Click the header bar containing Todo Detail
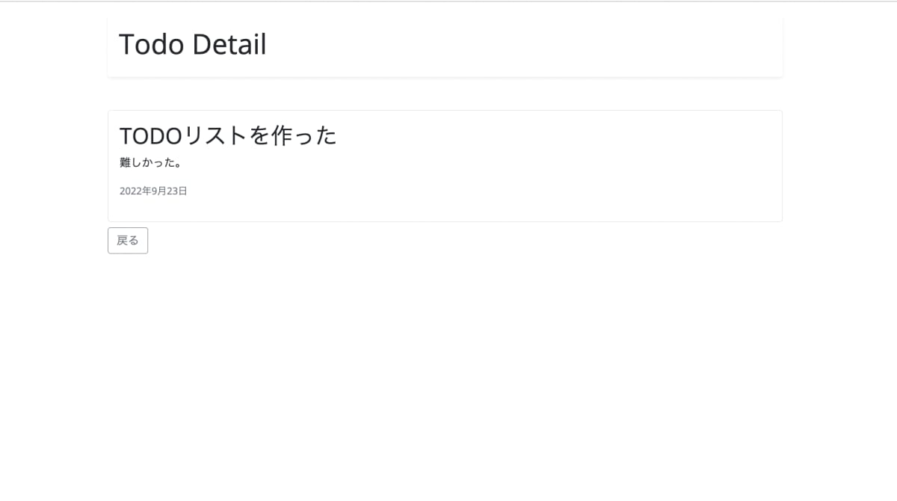 [445, 43]
